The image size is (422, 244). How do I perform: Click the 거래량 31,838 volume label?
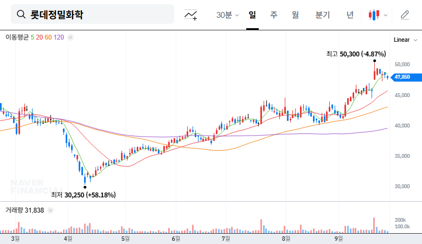24,210
